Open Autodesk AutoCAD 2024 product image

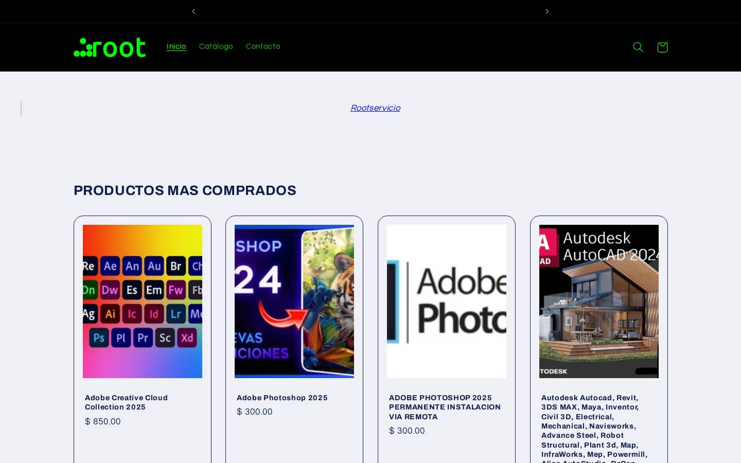(599, 301)
